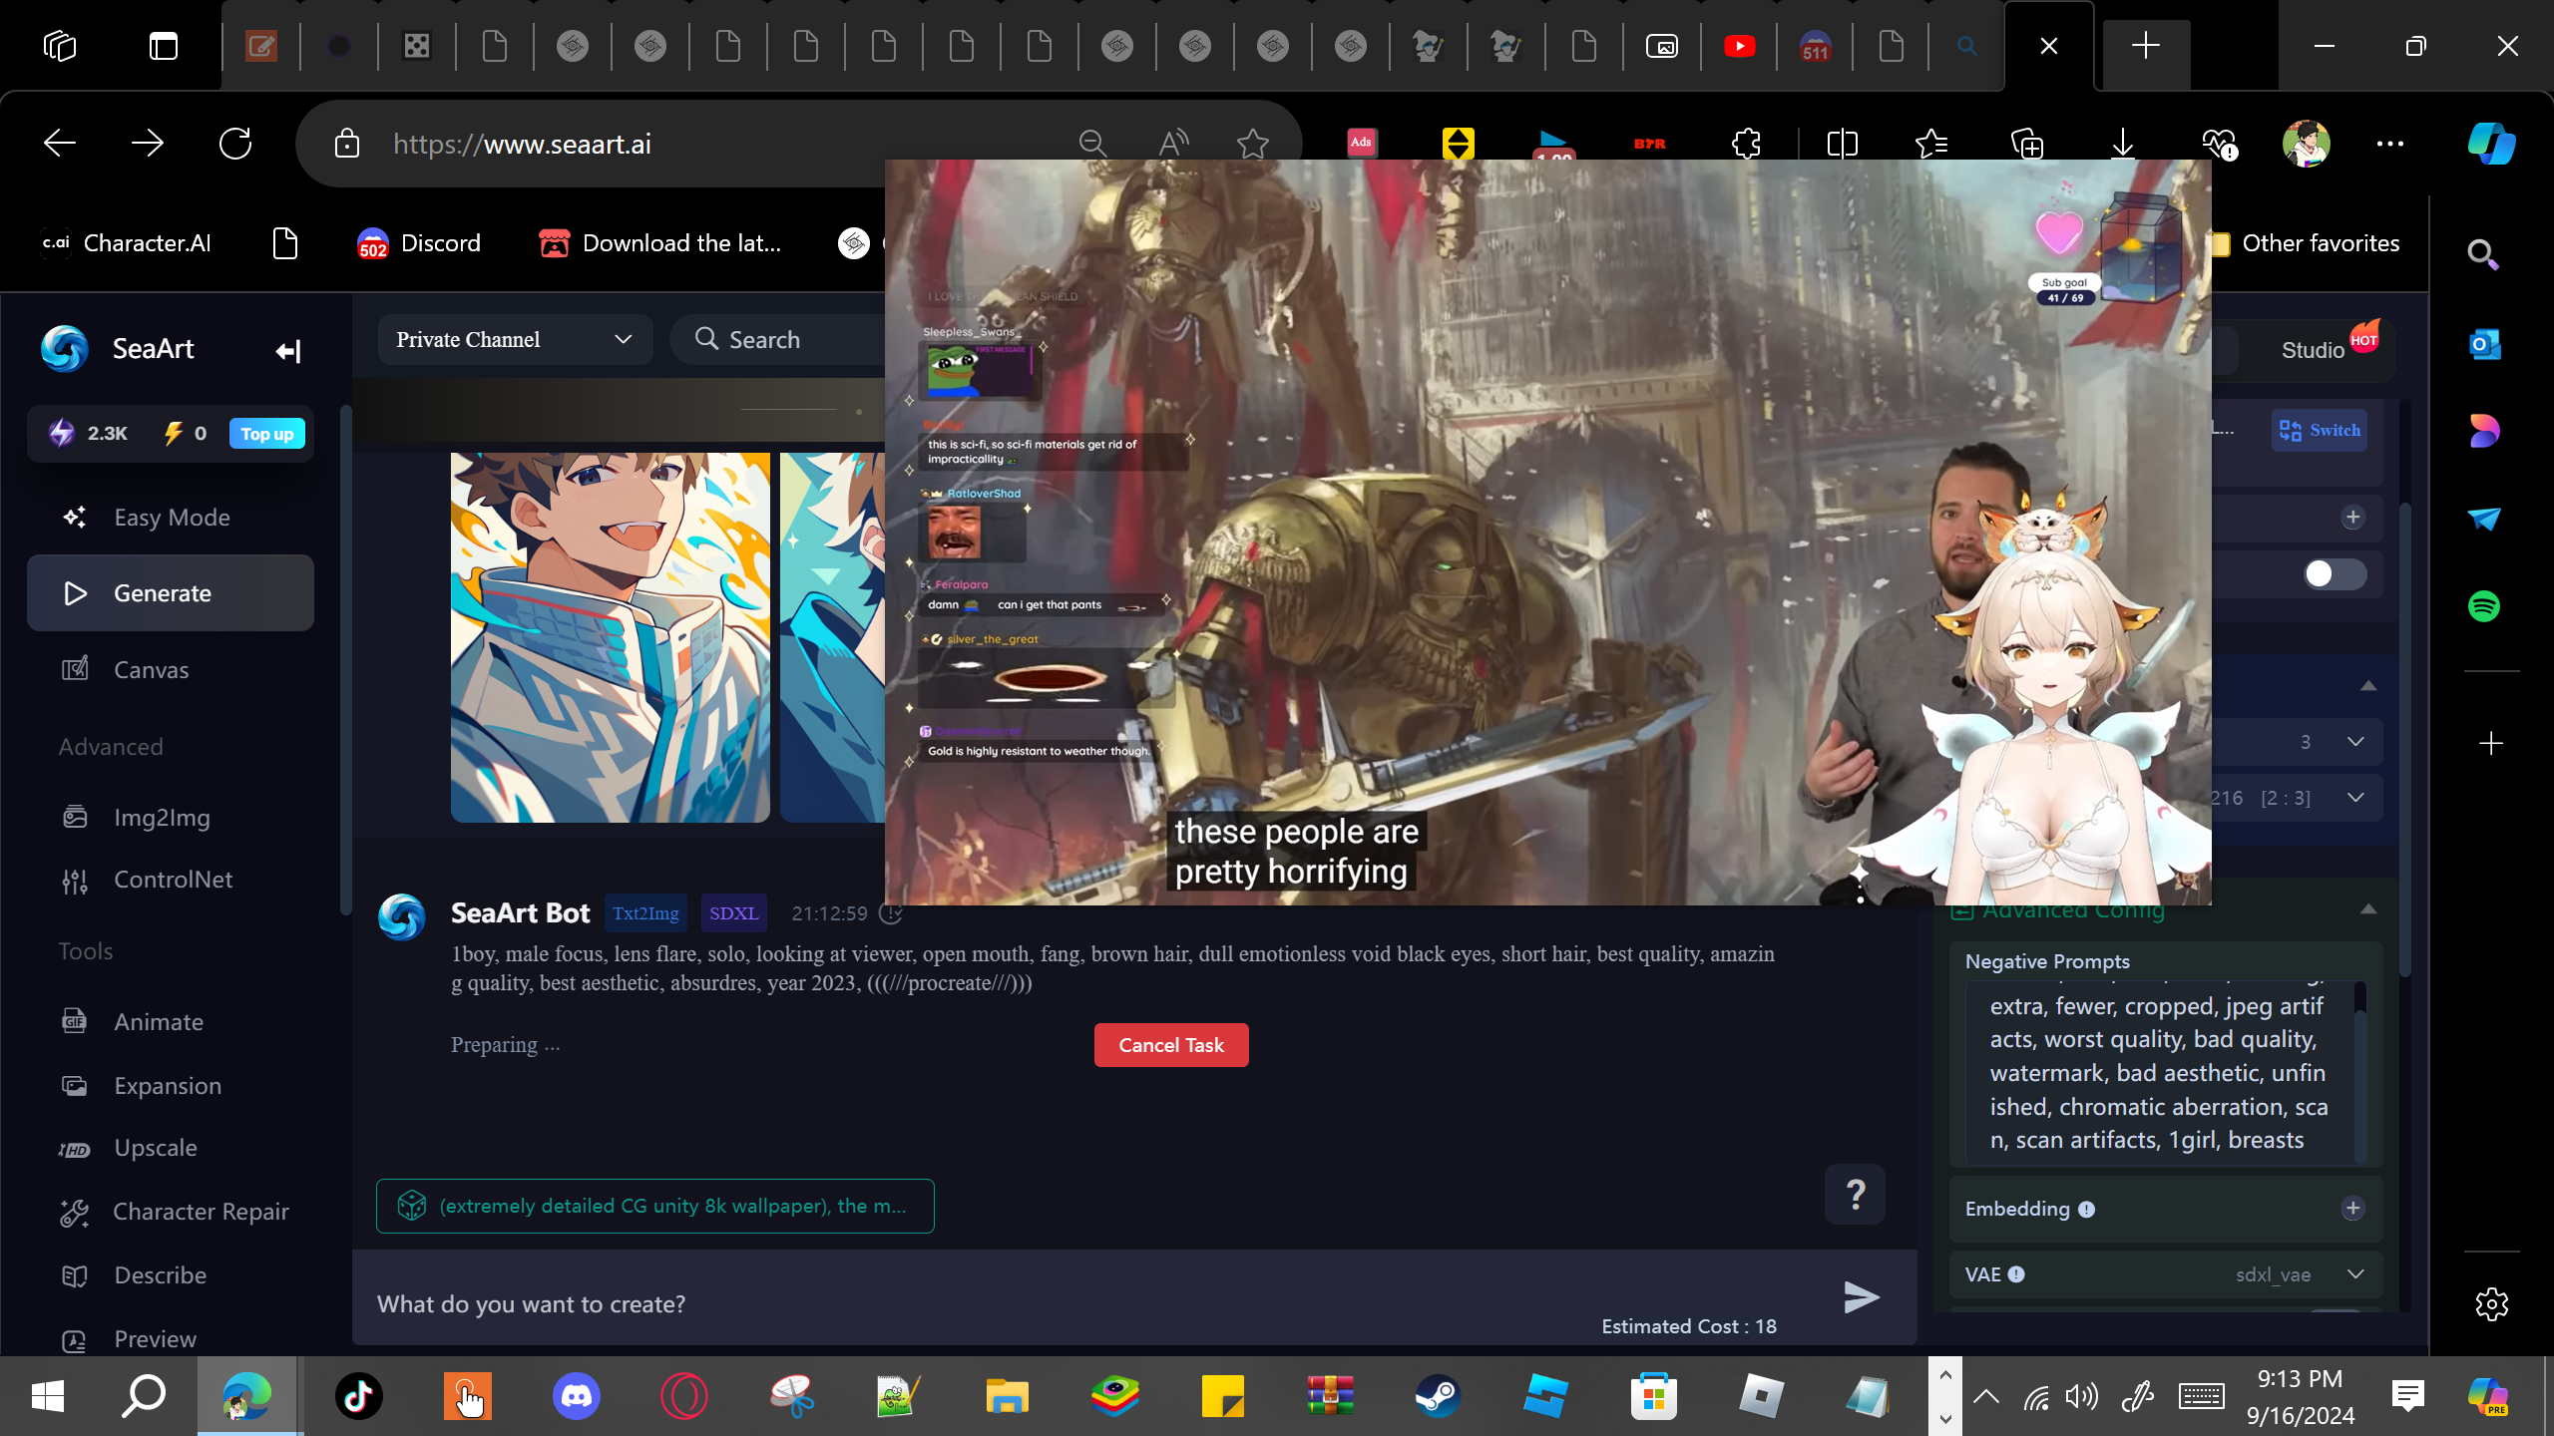Cancel the generation task

[x=1171, y=1045]
